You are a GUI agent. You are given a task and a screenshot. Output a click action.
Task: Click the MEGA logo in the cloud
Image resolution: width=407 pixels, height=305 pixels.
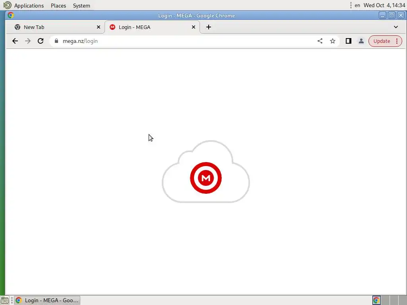click(x=206, y=178)
